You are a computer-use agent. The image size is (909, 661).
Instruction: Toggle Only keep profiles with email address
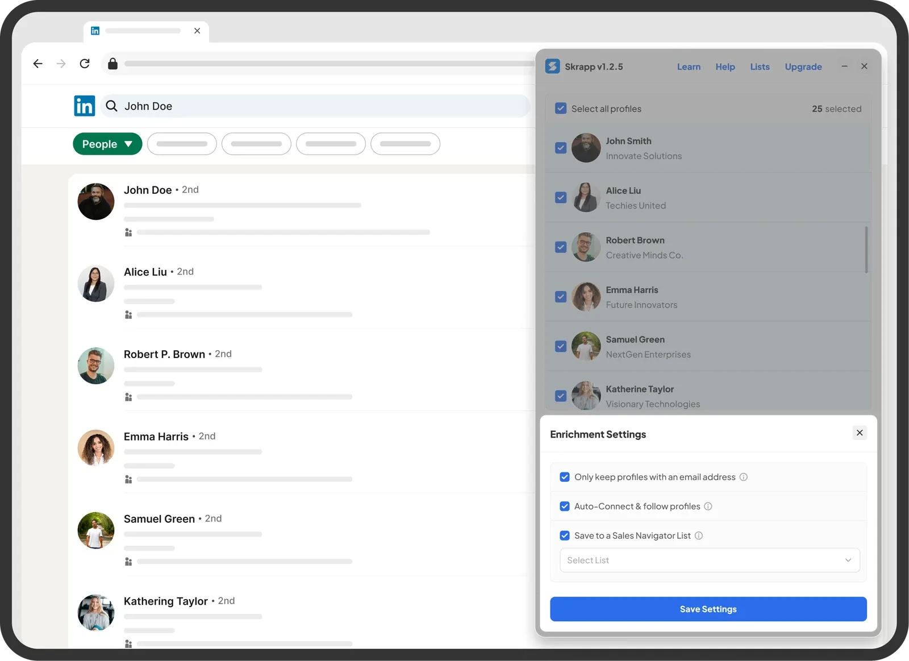(x=565, y=477)
